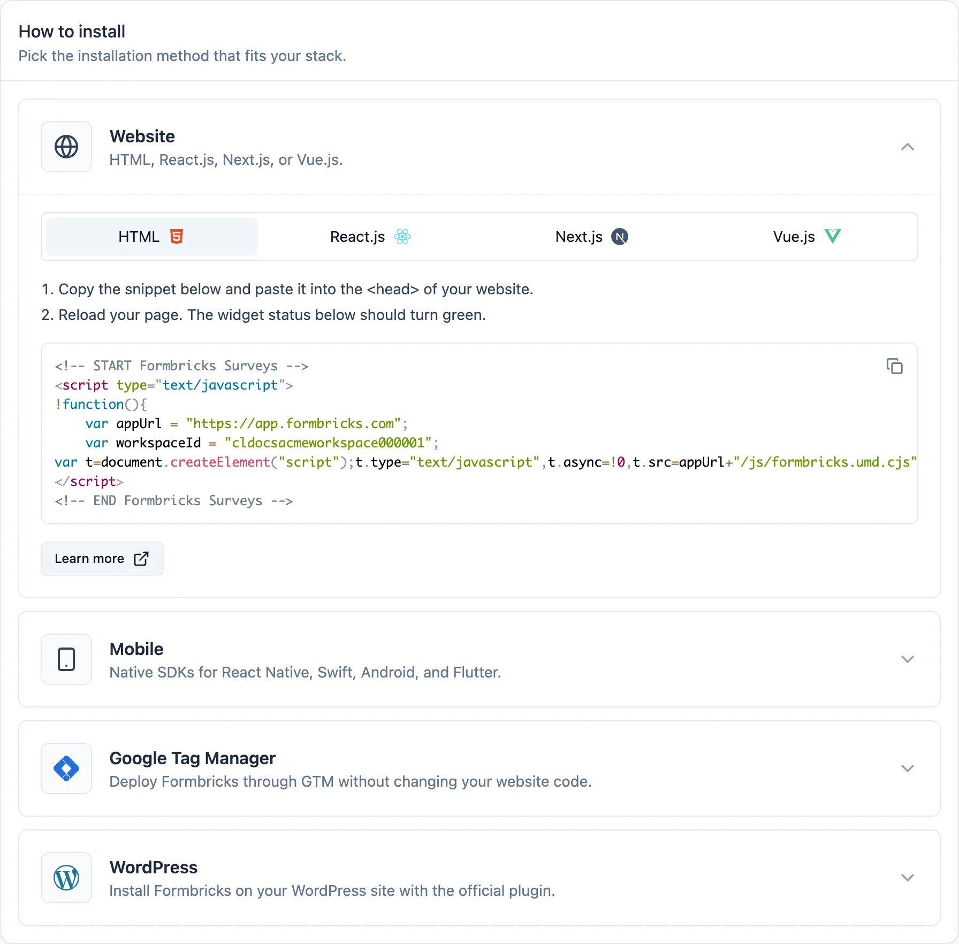Click the document.createElement code line
959x944 pixels.
click(x=486, y=462)
